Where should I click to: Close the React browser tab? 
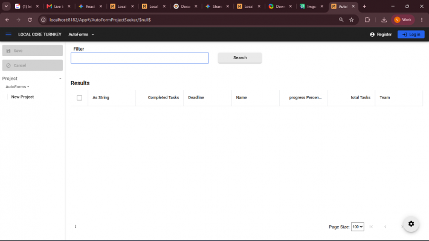(x=101, y=6)
